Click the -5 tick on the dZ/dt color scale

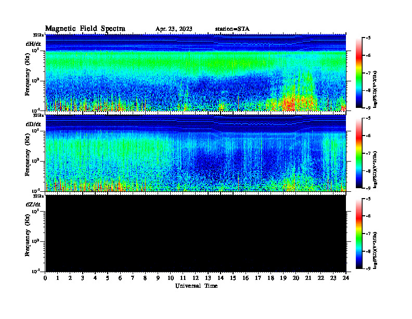pyautogui.click(x=368, y=199)
